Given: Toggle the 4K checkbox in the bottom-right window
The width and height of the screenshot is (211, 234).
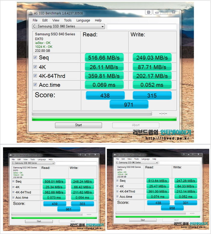Looking at the screenshot, I should click(117, 186).
